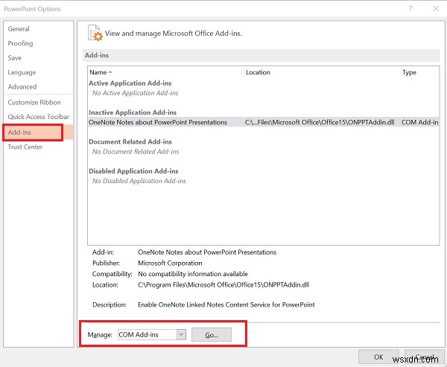This screenshot has width=447, height=367.
Task: Click the OneNote Linked Notes description text
Action: 226,305
